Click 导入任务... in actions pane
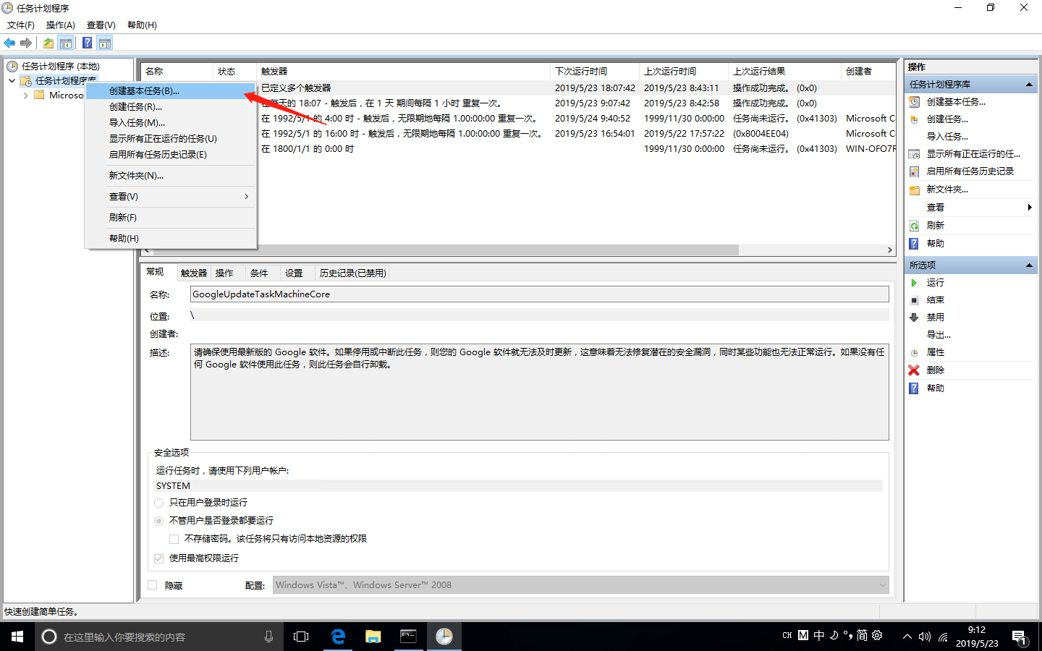Screen dimensions: 1042x651 947,137
